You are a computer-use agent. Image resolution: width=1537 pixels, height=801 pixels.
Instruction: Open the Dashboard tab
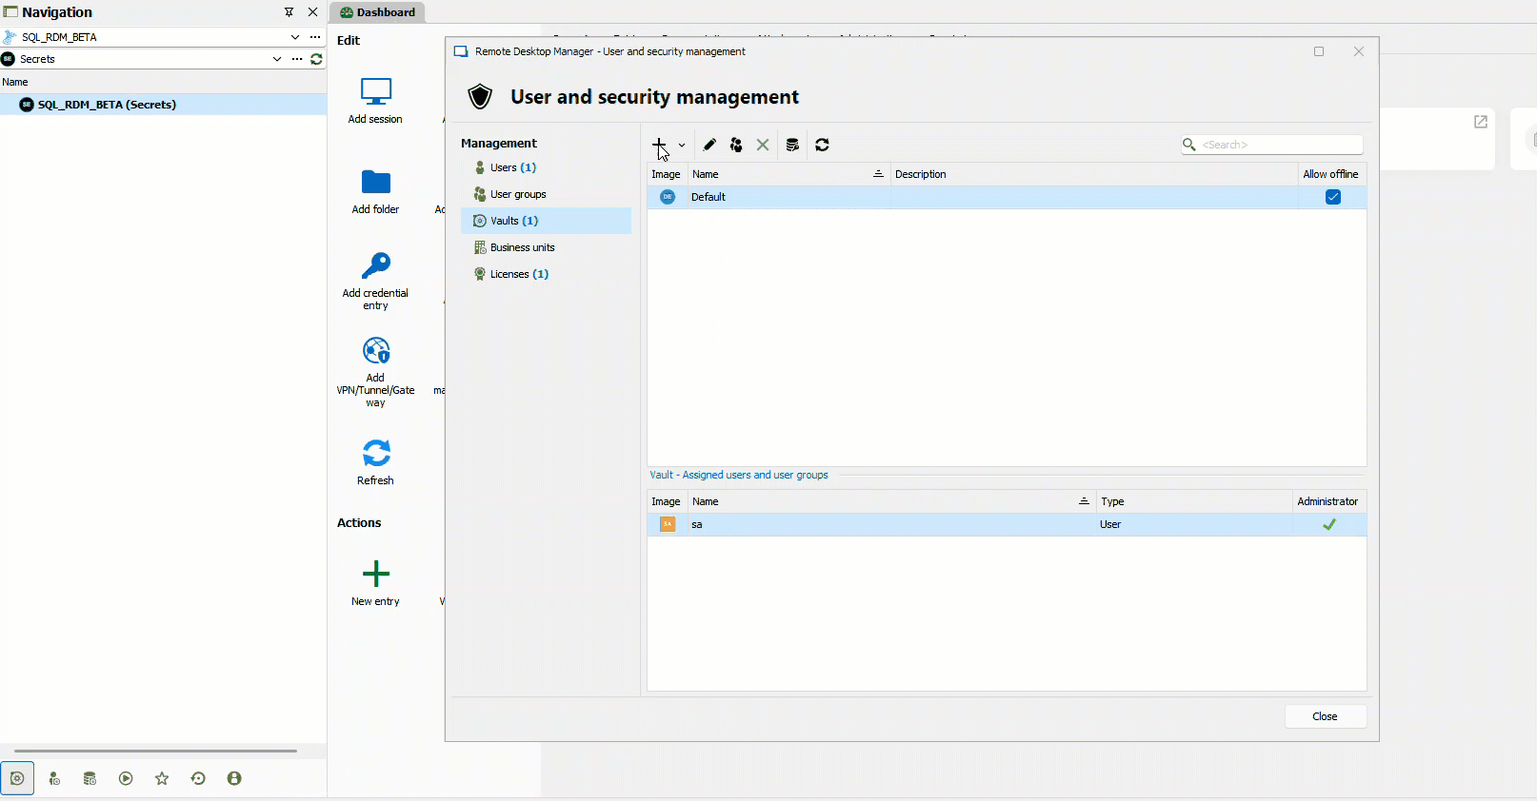(x=378, y=12)
